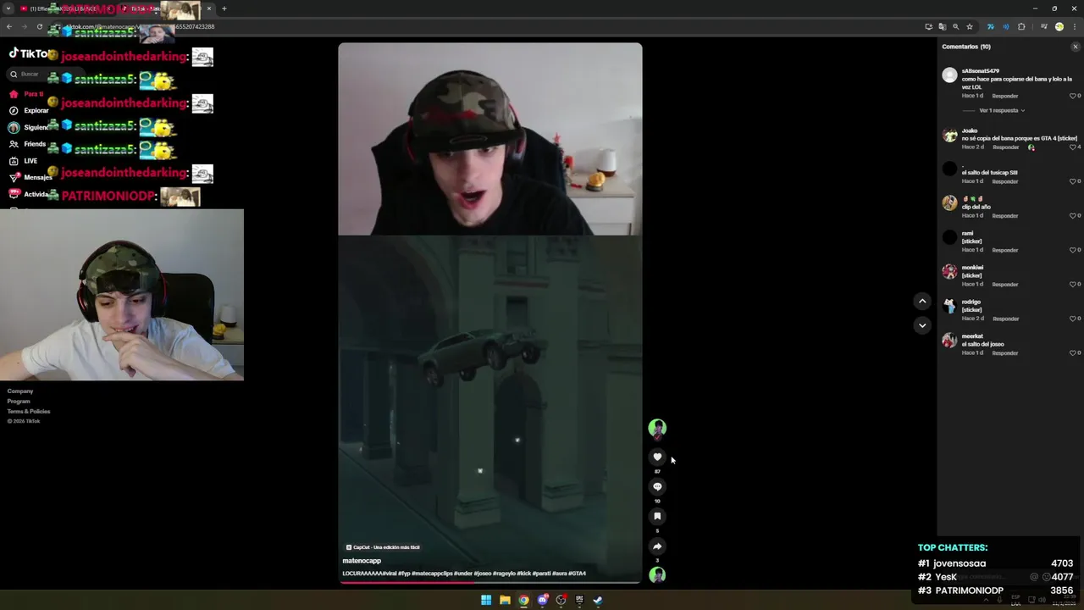Open the Program footer link
This screenshot has height=610, width=1084.
tap(19, 402)
